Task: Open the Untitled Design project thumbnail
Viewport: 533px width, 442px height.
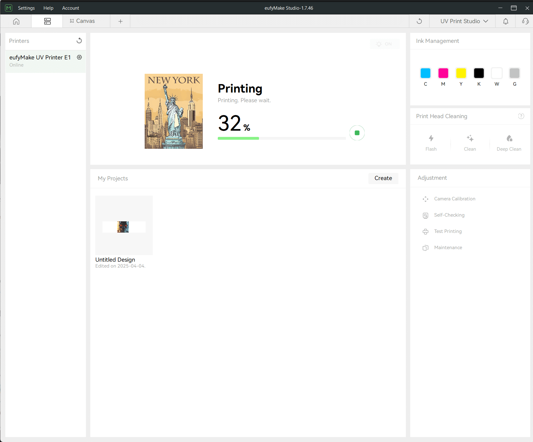Action: (124, 225)
